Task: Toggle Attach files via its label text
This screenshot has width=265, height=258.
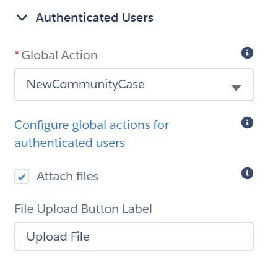Action: 67,176
